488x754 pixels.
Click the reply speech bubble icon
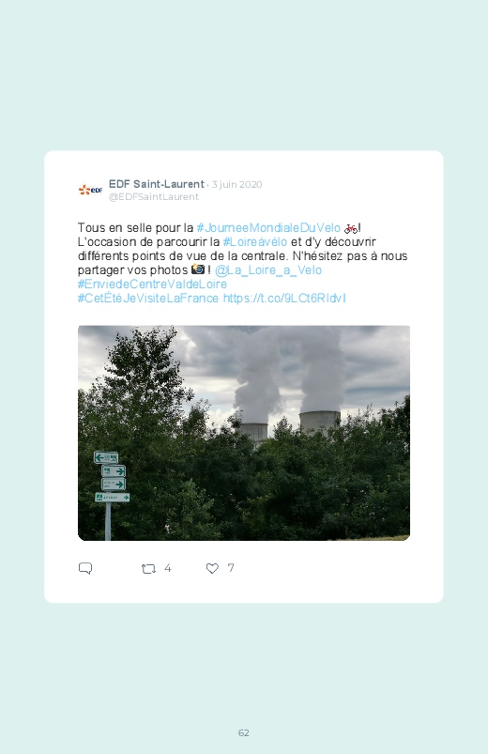[x=85, y=568]
